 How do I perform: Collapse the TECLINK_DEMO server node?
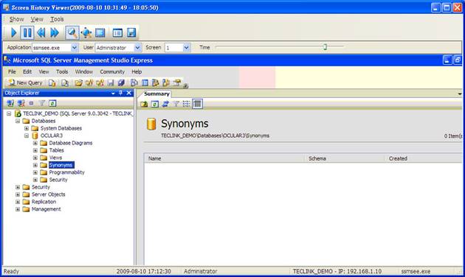click(9, 113)
